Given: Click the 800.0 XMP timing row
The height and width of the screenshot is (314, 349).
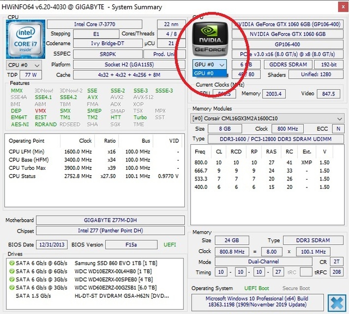Looking at the screenshot, I should pos(262,162).
